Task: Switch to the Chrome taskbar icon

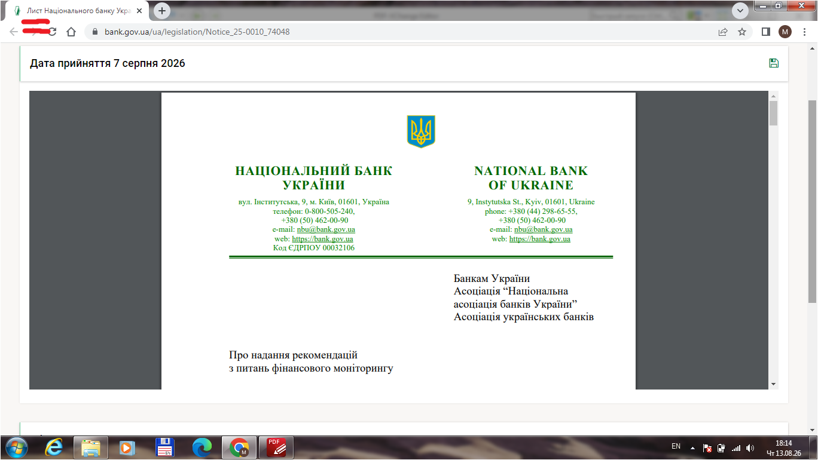Action: (239, 447)
